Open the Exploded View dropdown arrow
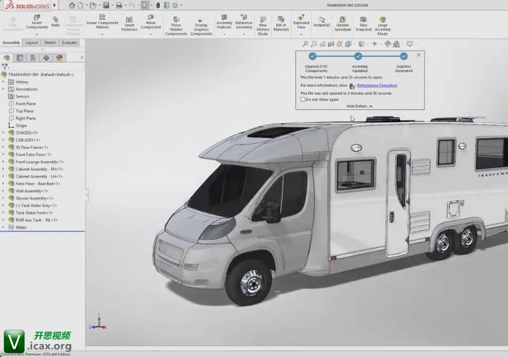This screenshot has height=357, width=508. [301, 35]
